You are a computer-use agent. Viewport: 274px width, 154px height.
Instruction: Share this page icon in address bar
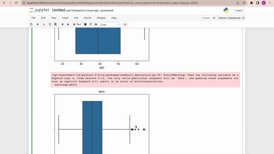point(238,3)
